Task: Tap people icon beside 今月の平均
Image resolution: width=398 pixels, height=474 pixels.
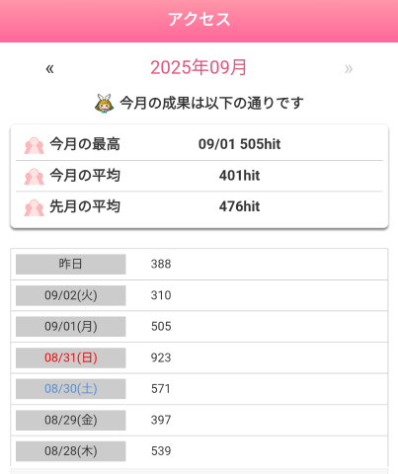Action: (34, 176)
